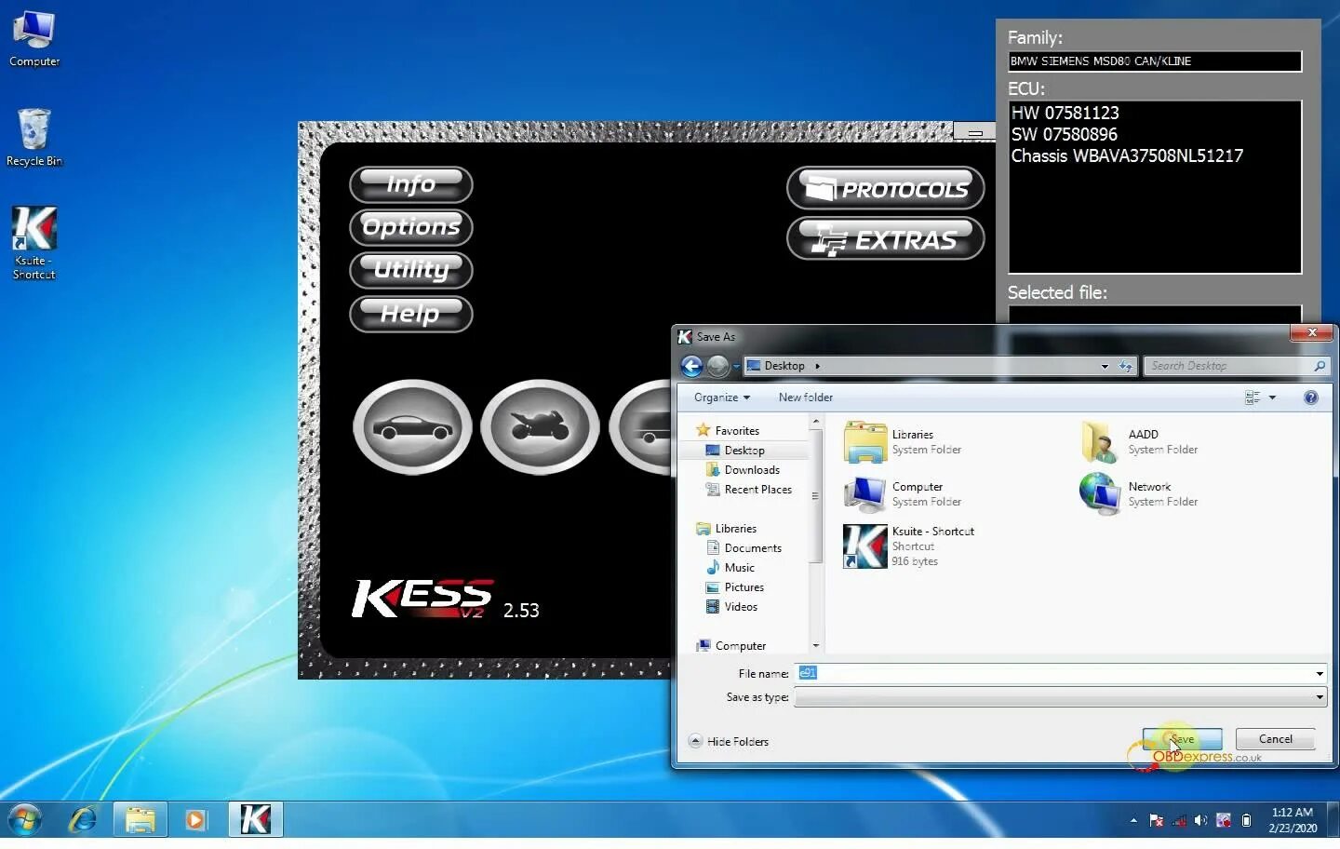The image size is (1340, 849).
Task: Select the Network system folder
Action: point(1140,494)
